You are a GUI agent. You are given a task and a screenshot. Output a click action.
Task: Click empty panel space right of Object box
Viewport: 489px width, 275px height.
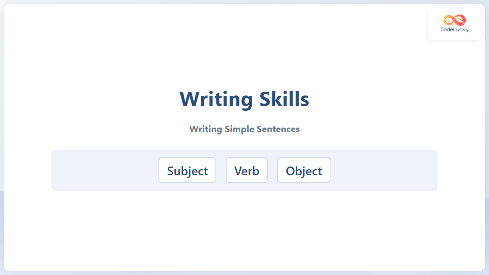pyautogui.click(x=384, y=170)
